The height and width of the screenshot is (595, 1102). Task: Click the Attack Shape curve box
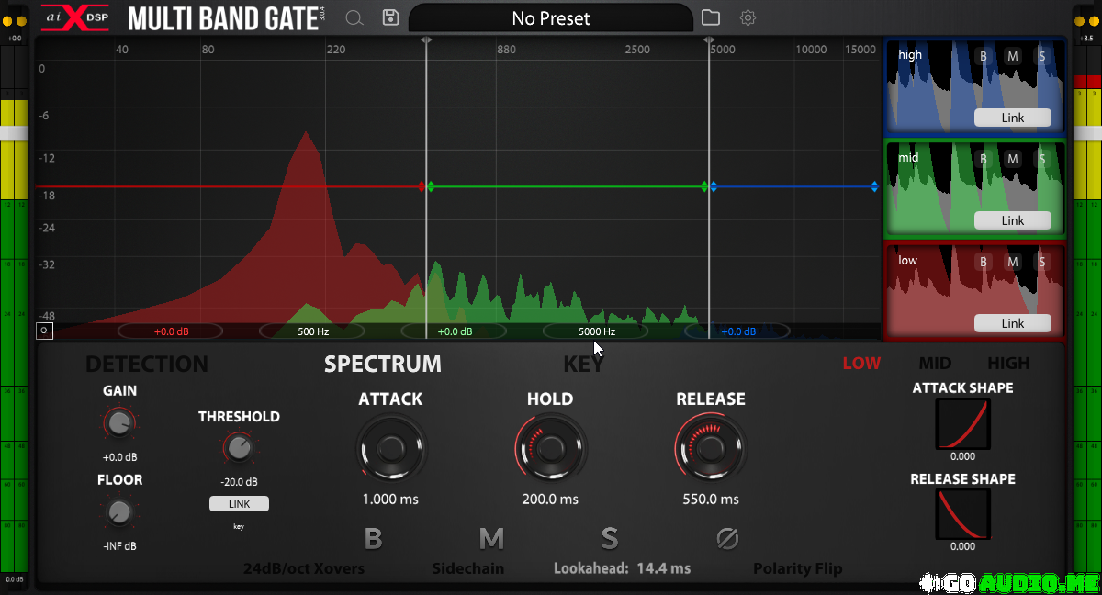point(962,423)
